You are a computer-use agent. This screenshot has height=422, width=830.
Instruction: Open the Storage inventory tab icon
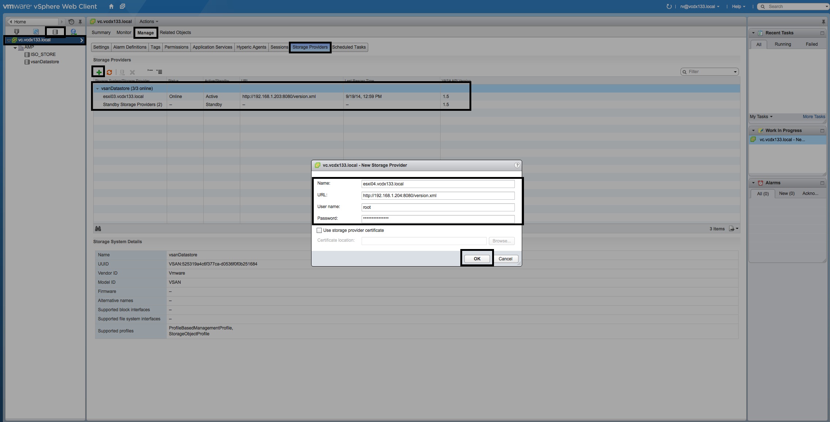coord(55,32)
